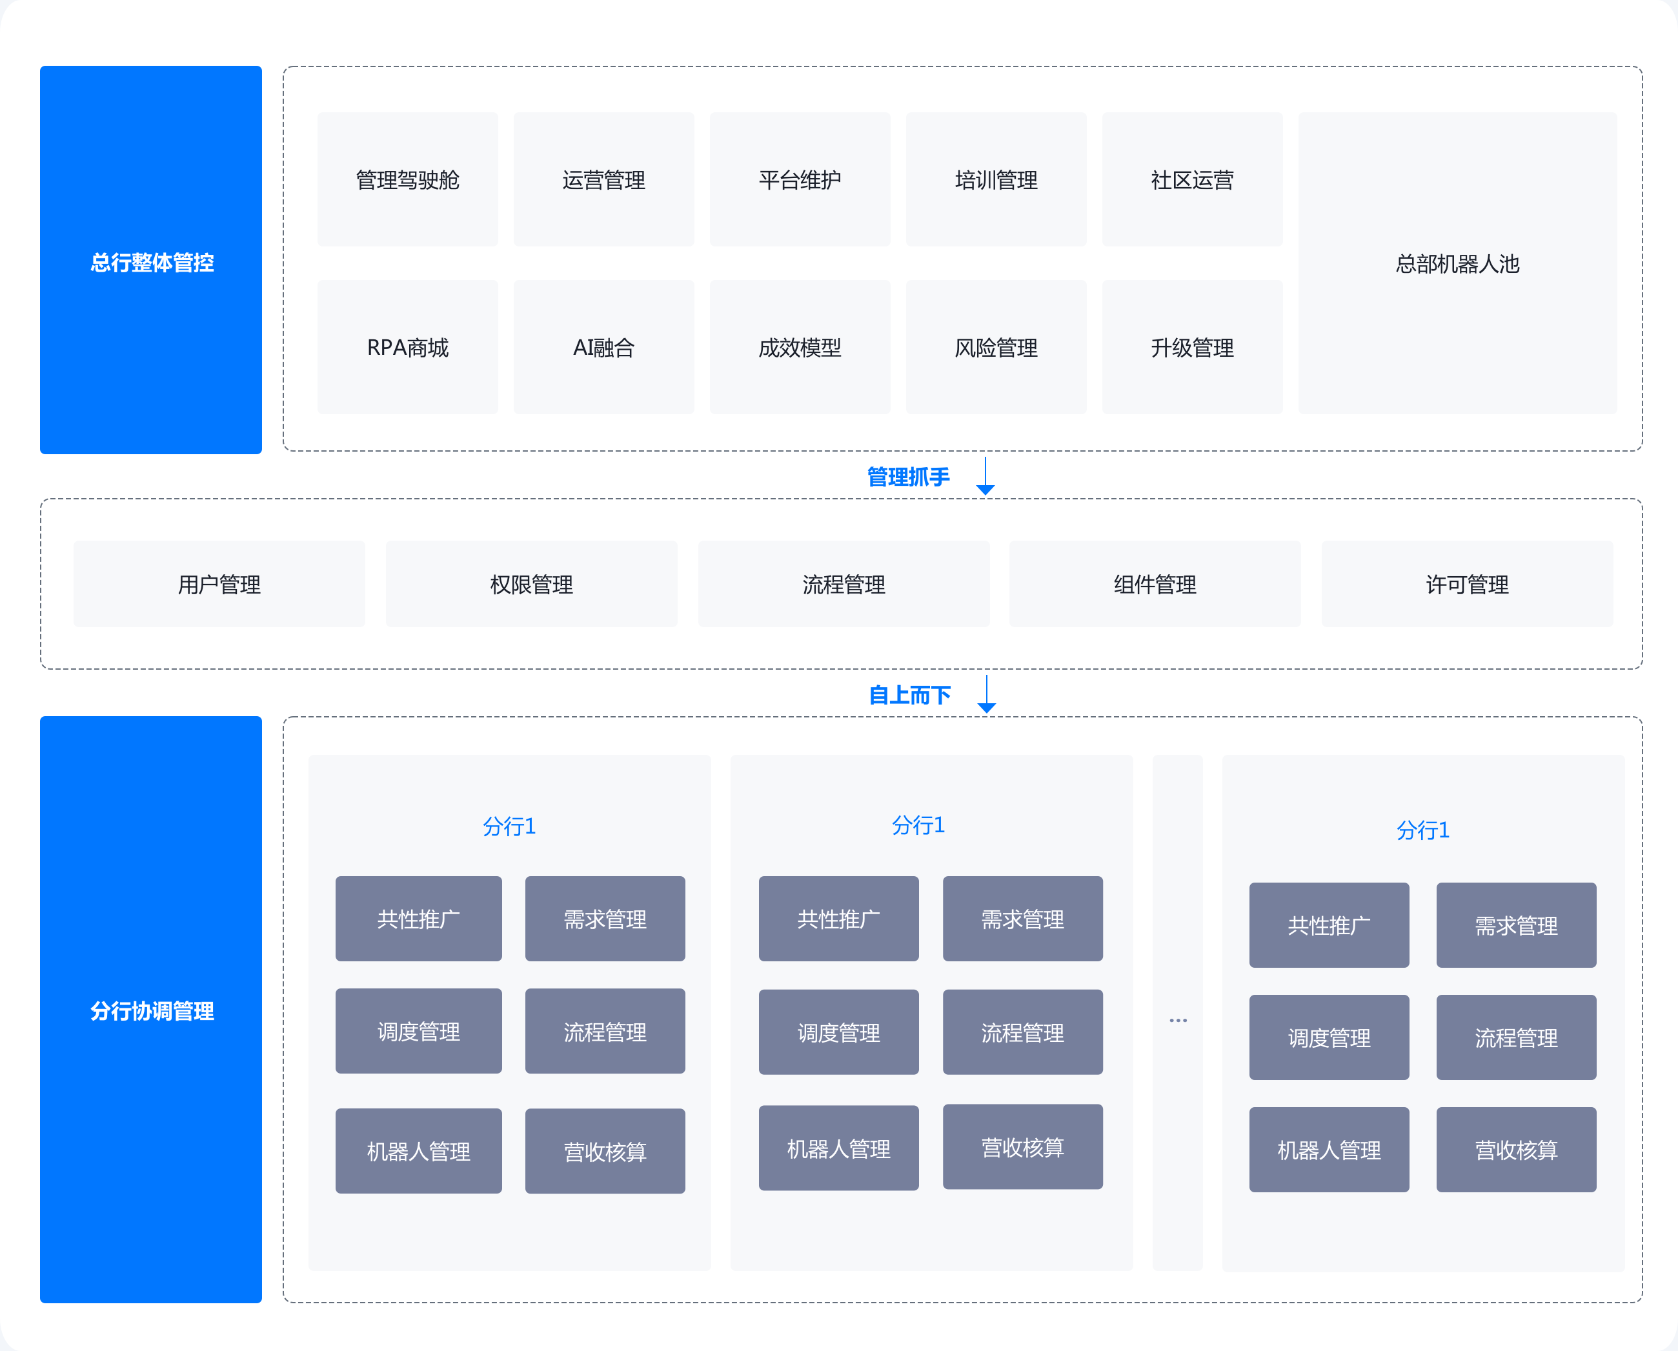Click the 分行1 title of rightmost panel
This screenshot has height=1351, width=1678.
pos(1422,830)
